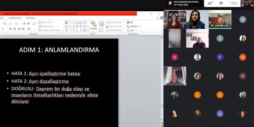Click the Değiştir replace button
The image size is (254, 127).
tap(133, 26)
